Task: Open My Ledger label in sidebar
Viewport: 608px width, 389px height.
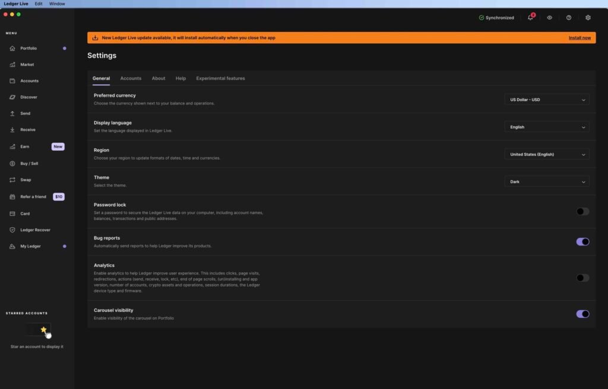Action: coord(30,247)
